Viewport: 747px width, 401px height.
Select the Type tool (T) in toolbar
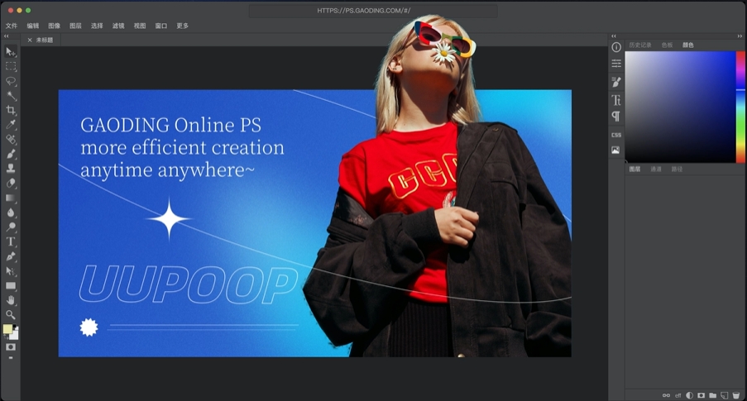(11, 241)
